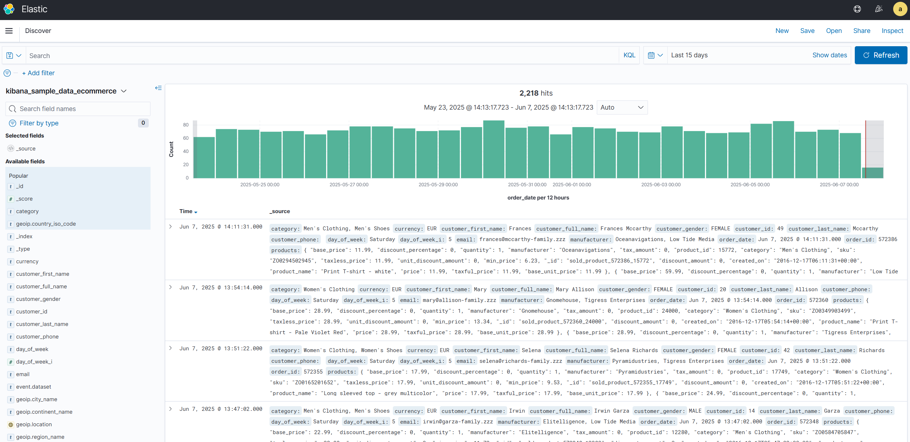Viewport: 910px width, 442px height.
Task: Collapse the fields sidebar panel
Action: 158,88
